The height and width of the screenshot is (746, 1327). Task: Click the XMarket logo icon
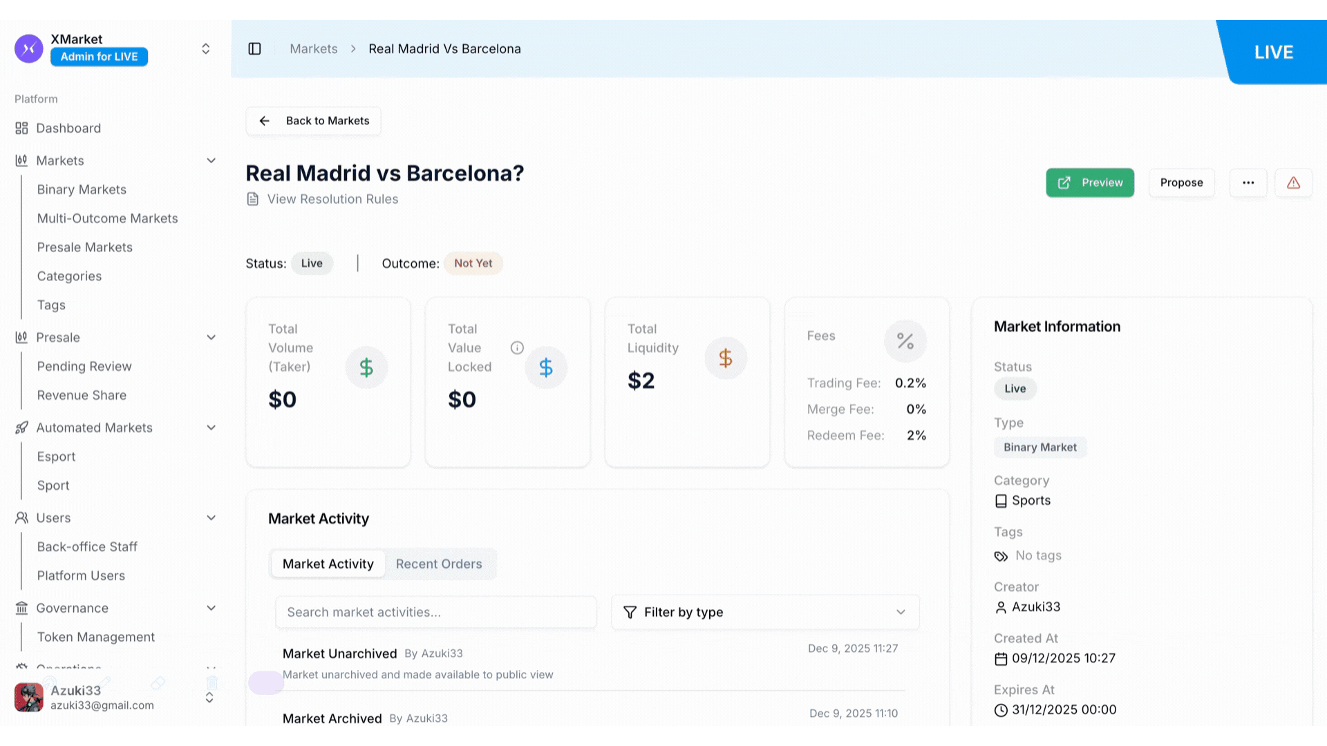point(29,48)
